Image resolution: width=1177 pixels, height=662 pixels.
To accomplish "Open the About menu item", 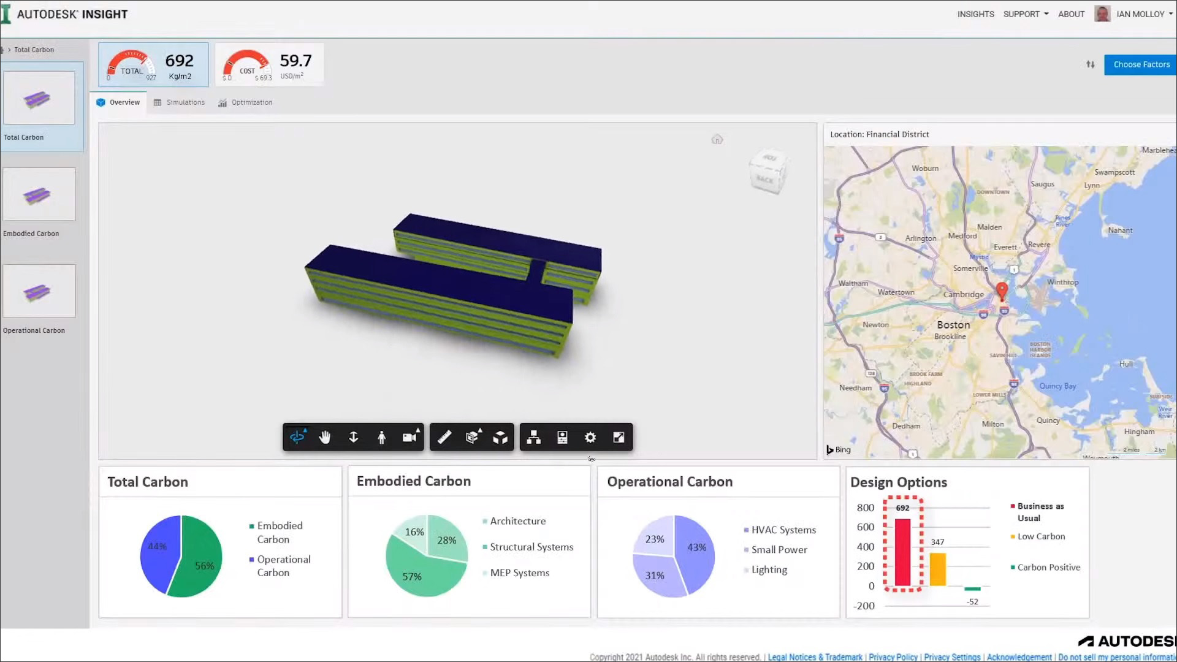I will [1071, 14].
